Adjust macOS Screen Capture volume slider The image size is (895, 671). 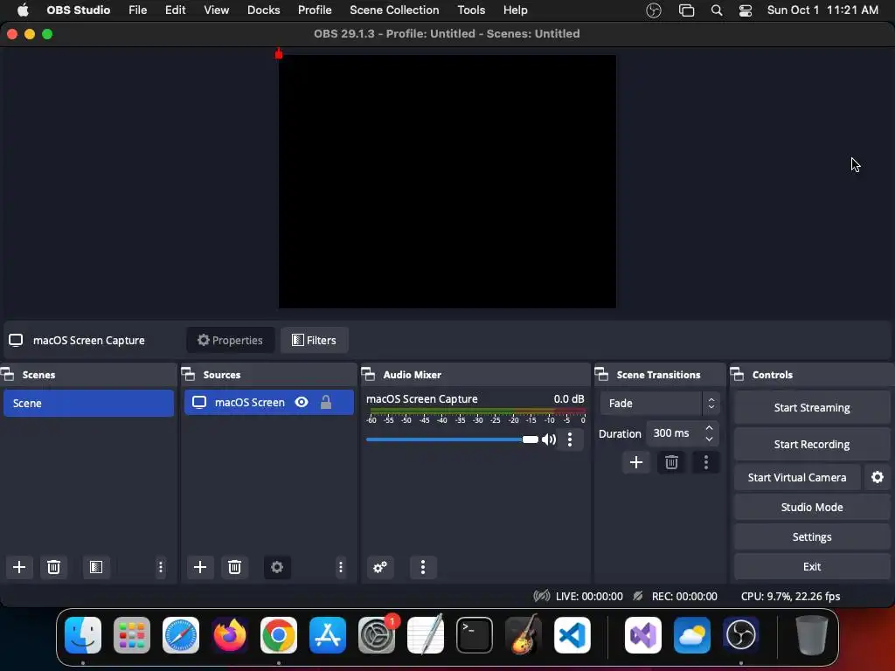(452, 439)
